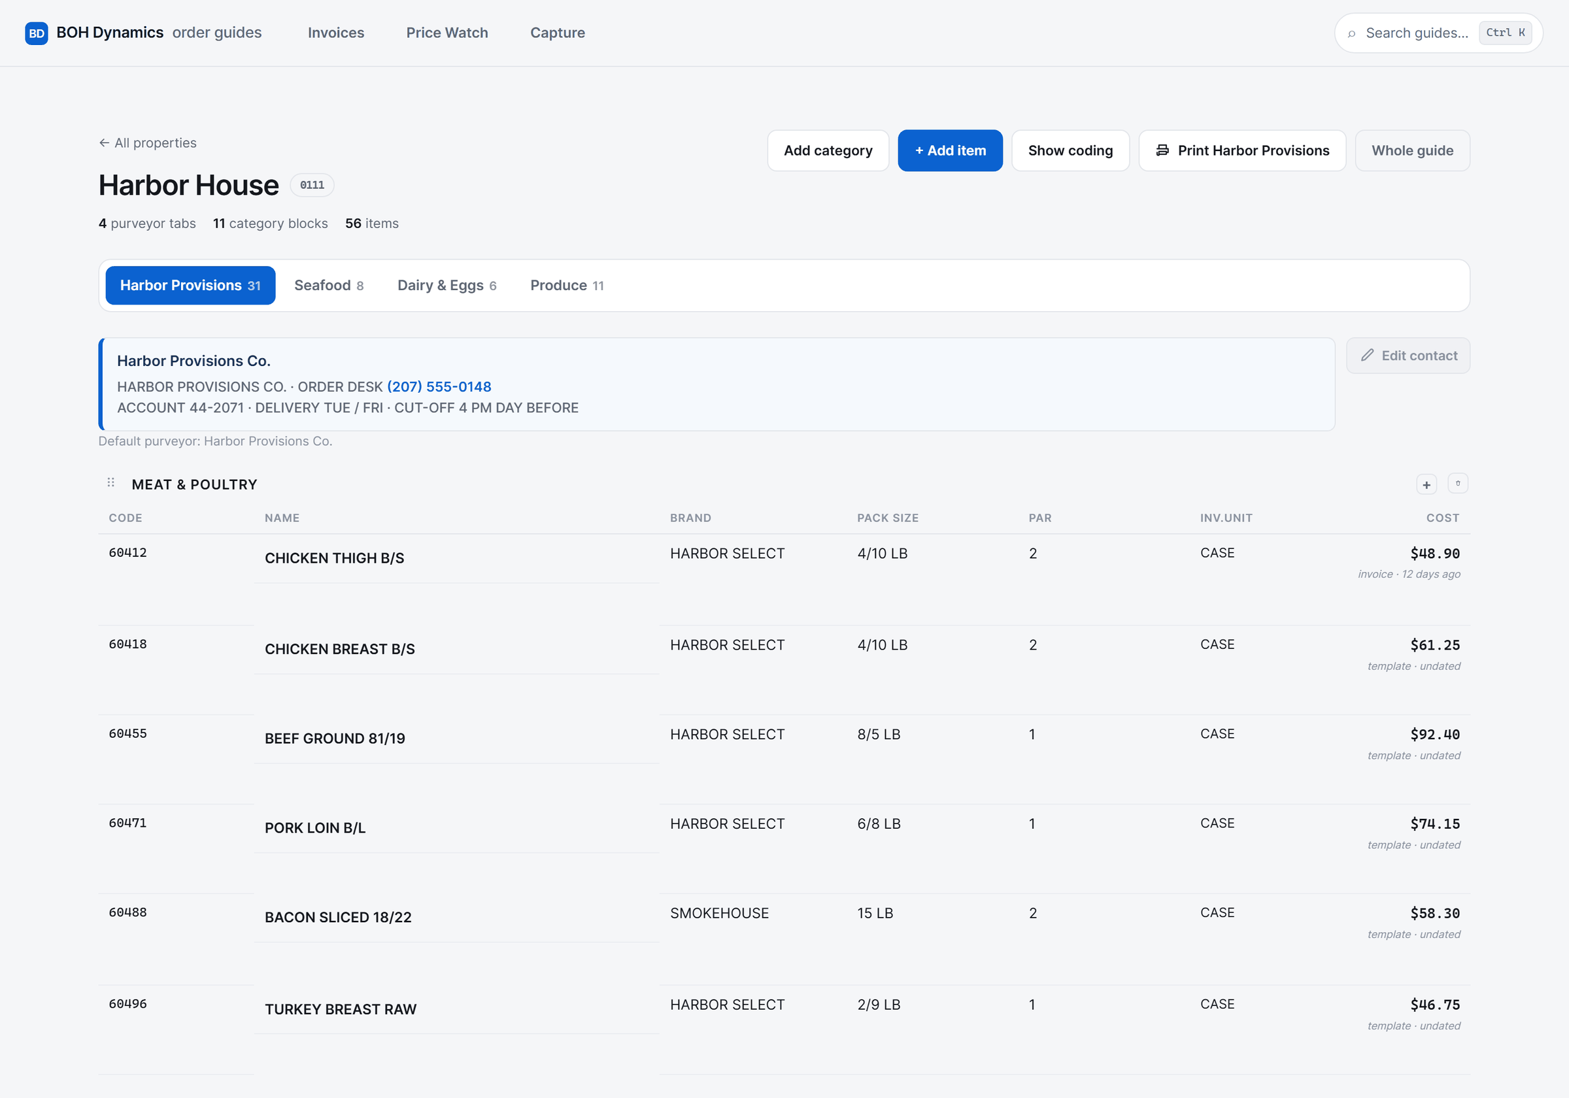Click item code 60496

click(127, 1005)
